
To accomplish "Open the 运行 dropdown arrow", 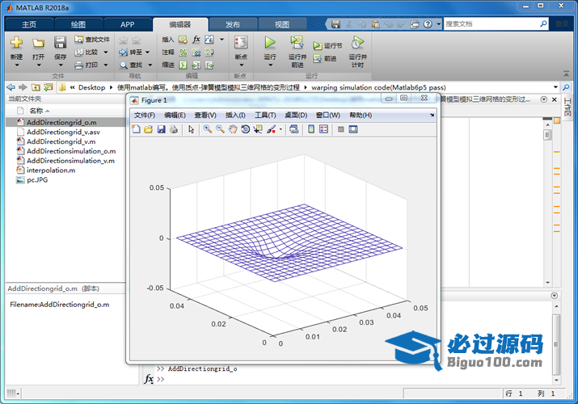I will (270, 65).
